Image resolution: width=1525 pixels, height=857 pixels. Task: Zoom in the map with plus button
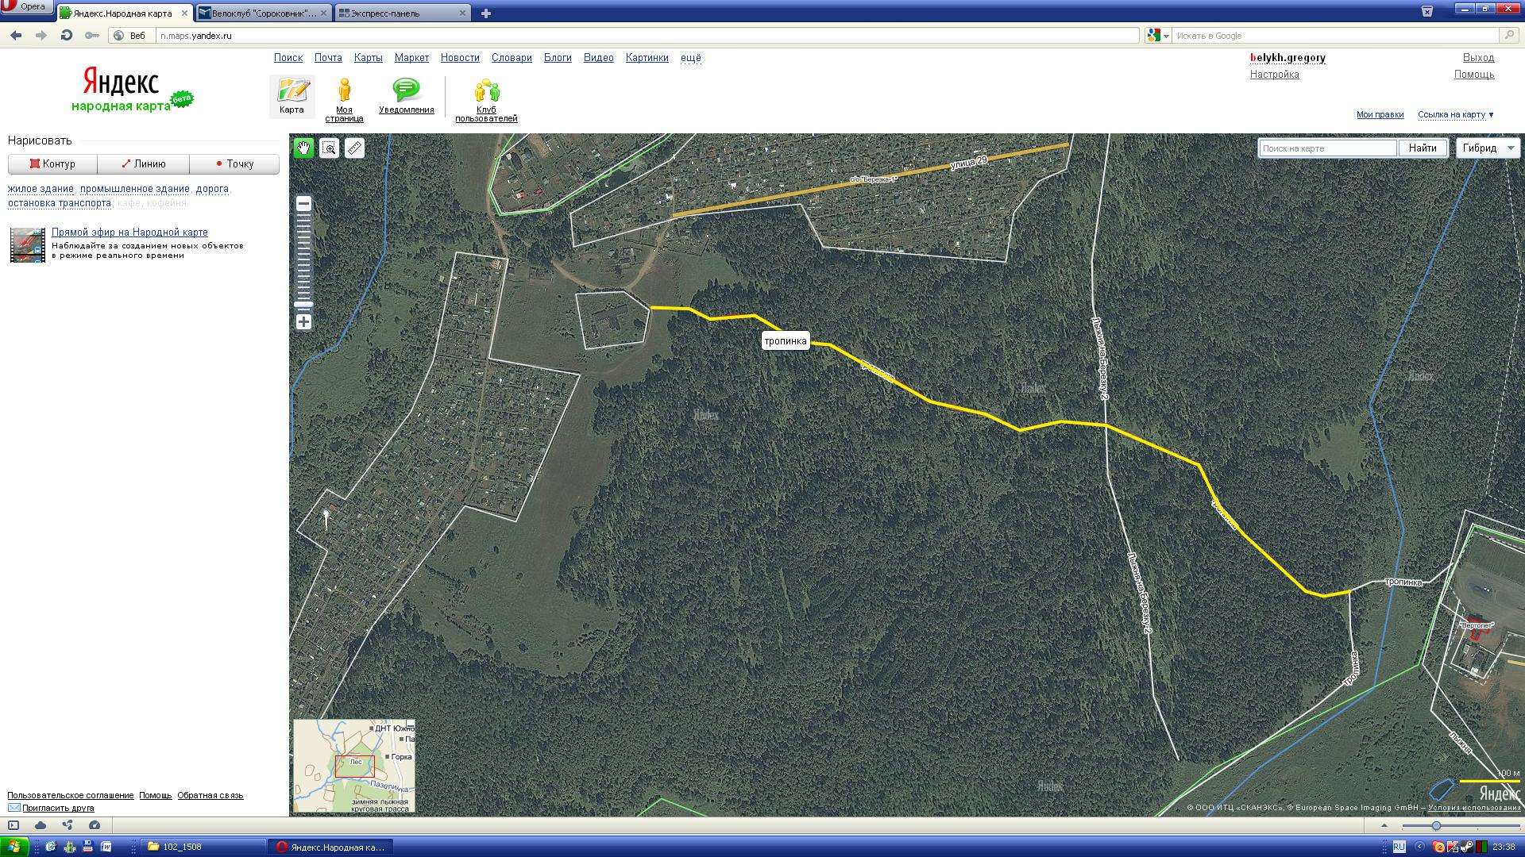coord(303,322)
